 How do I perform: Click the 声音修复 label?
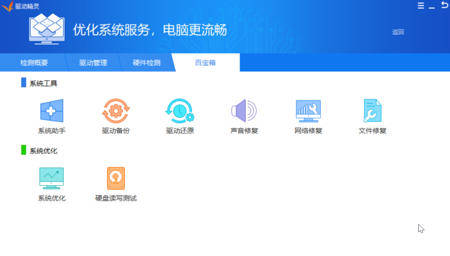point(244,131)
